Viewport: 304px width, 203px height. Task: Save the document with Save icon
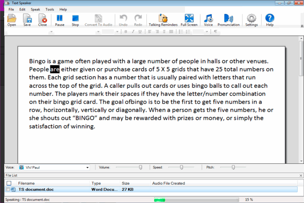(x=27, y=20)
